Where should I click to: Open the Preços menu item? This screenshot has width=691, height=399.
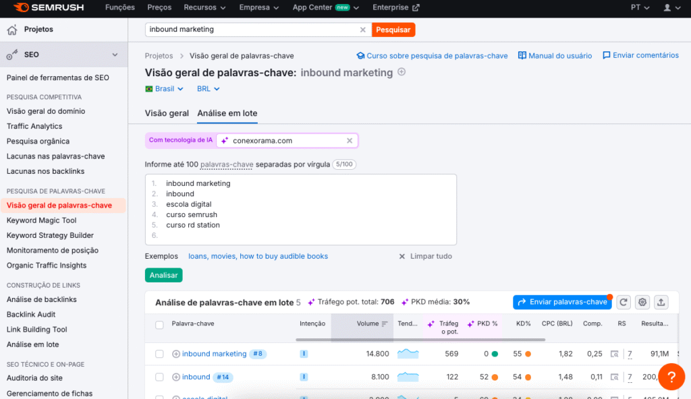click(159, 7)
